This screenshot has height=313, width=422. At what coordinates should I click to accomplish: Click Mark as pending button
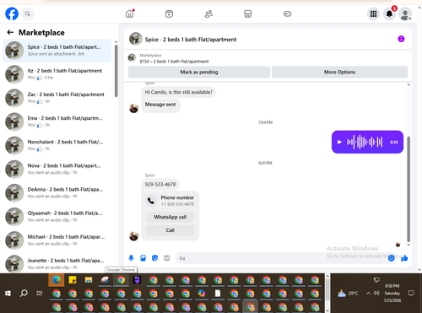pos(199,72)
